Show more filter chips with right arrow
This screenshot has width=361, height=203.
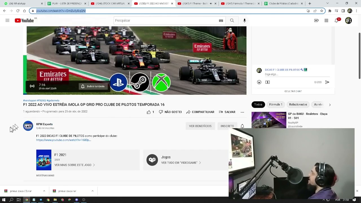coord(330,105)
